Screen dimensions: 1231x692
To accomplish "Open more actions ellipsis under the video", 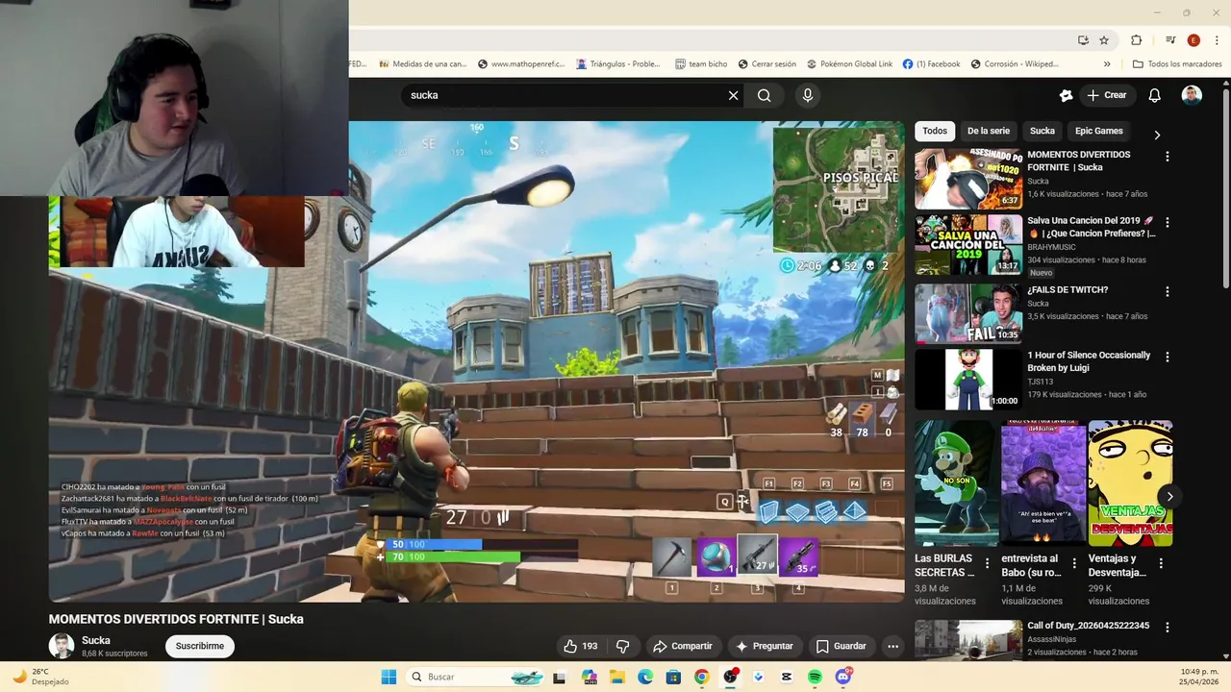I will tap(892, 646).
